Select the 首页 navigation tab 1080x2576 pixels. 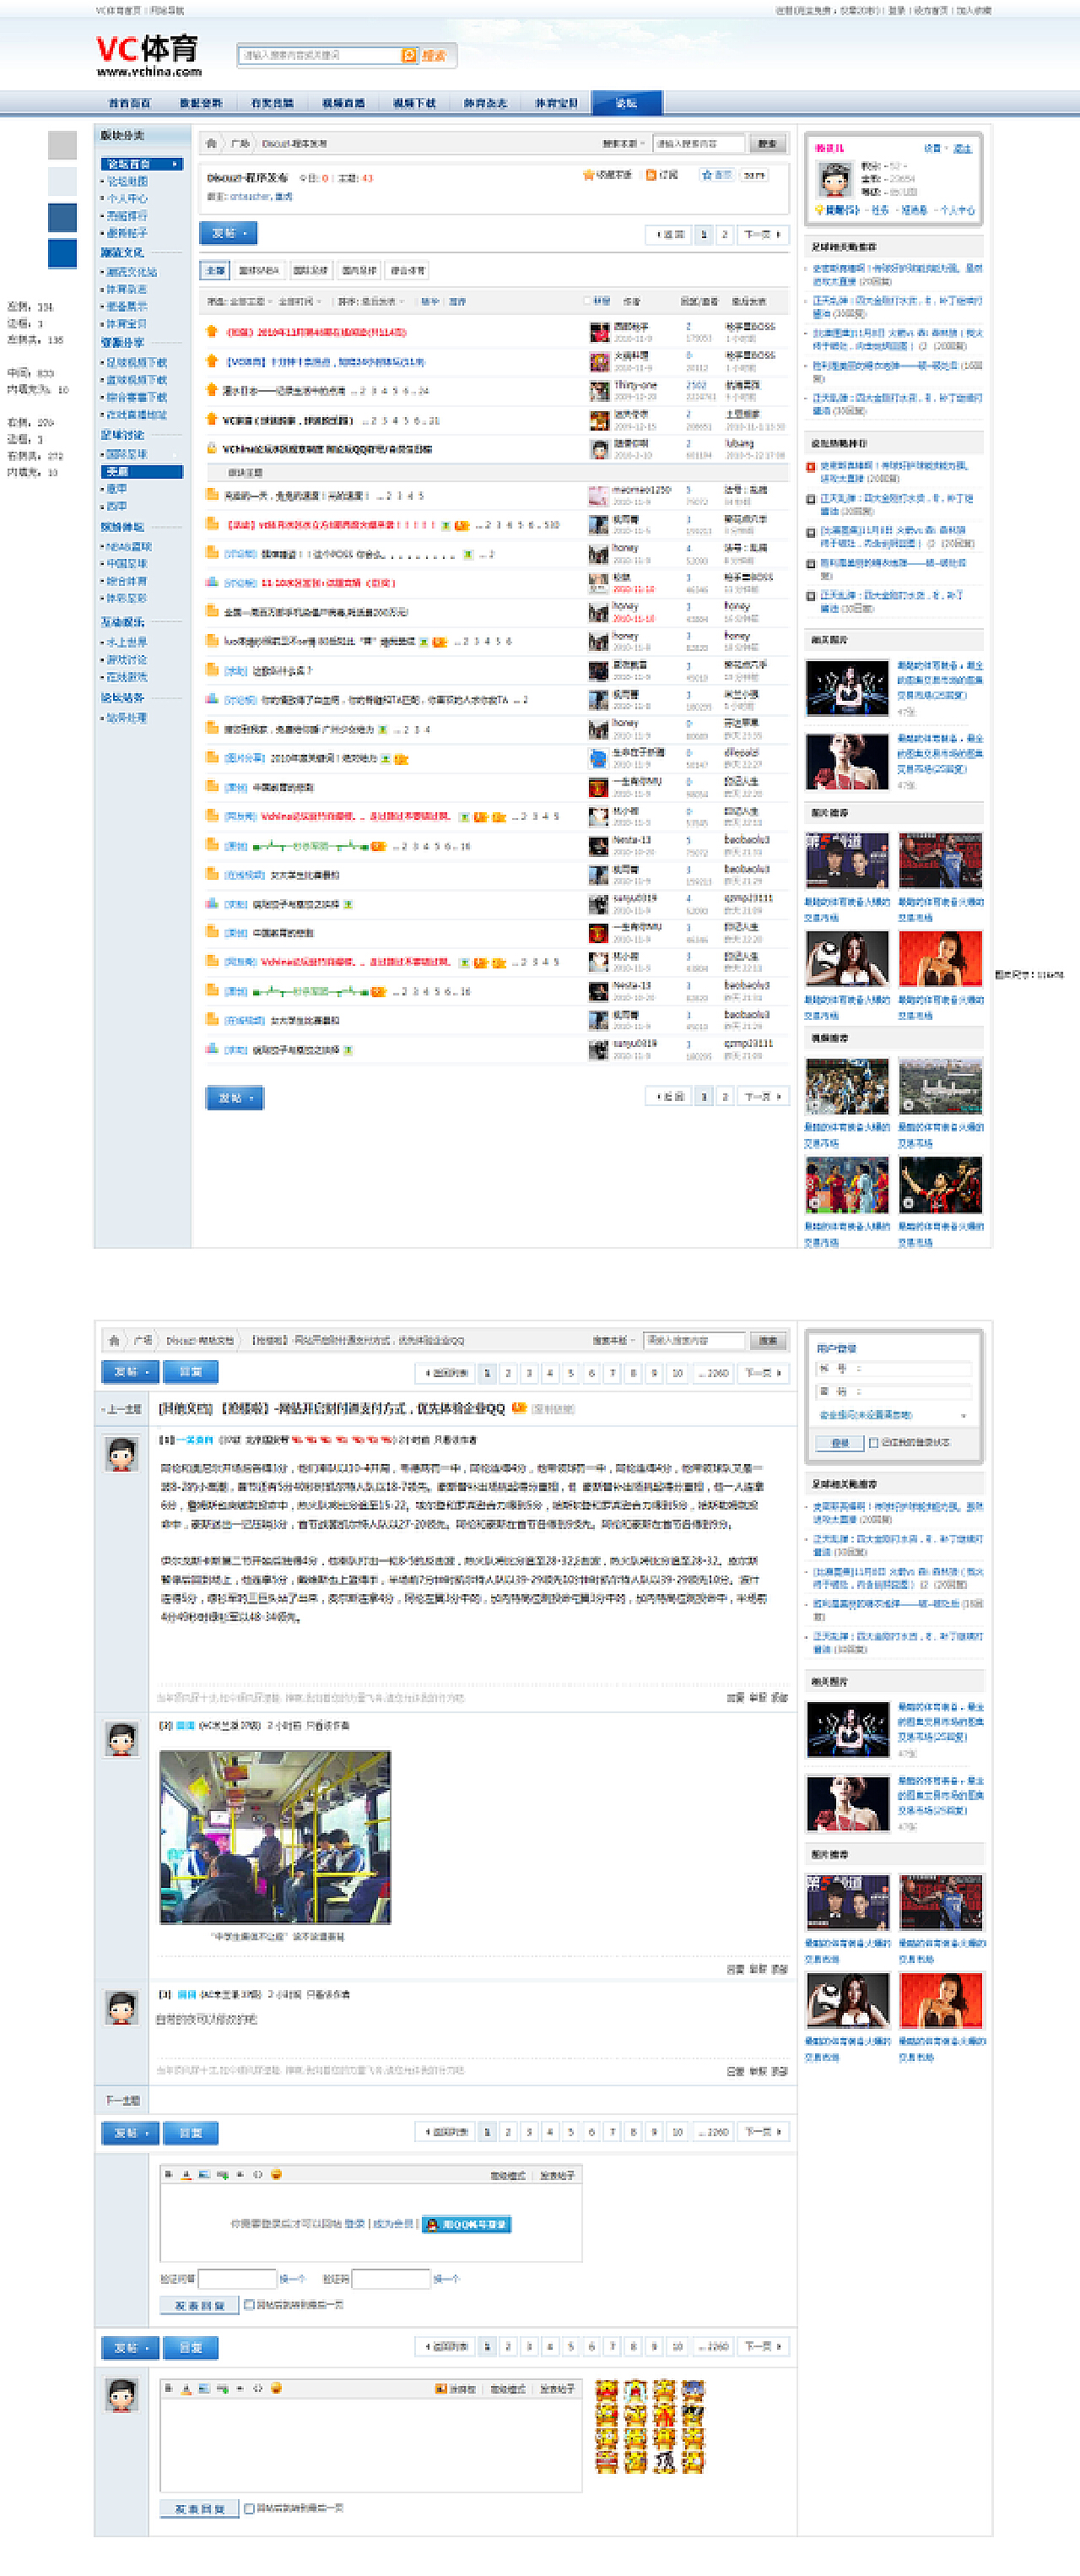130,103
